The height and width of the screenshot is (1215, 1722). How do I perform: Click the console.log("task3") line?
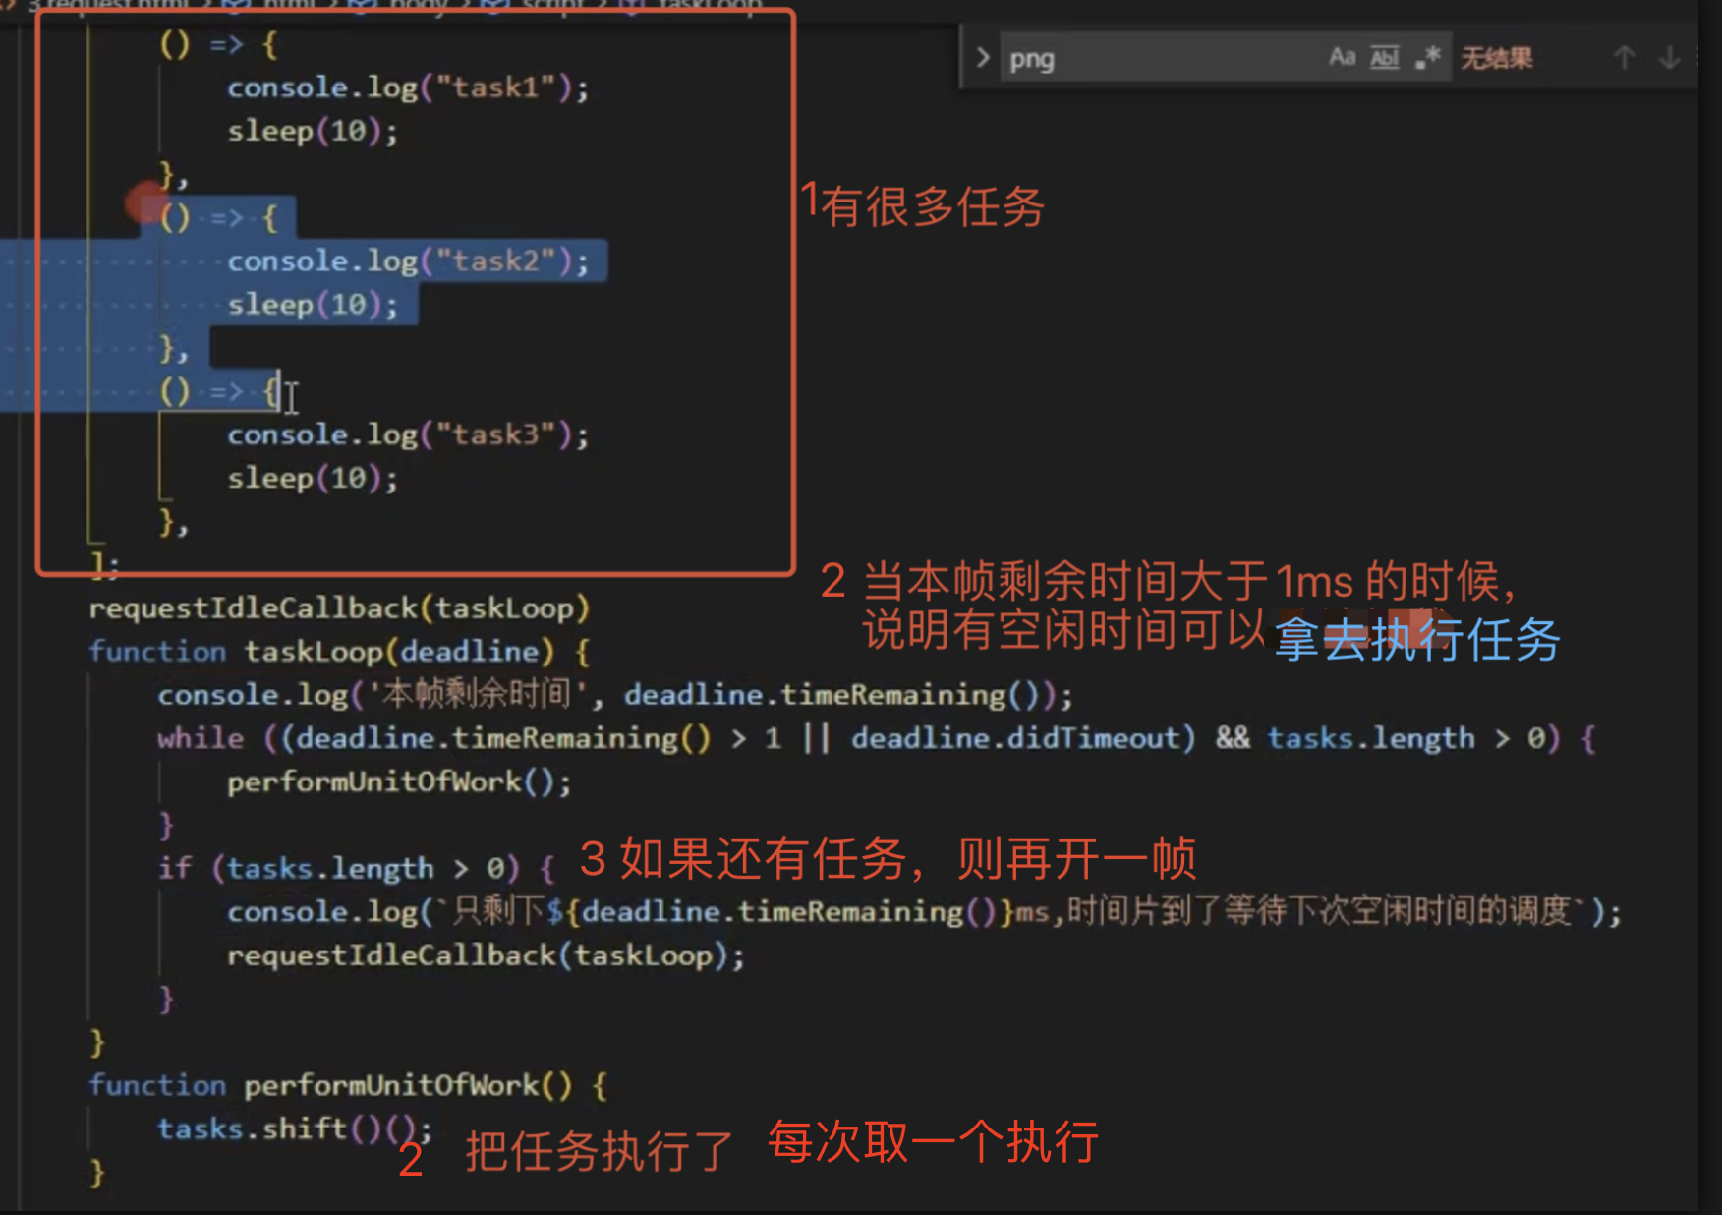pos(408,434)
